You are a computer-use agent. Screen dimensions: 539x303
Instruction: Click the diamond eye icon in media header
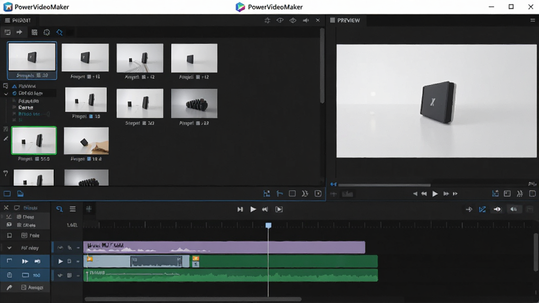(x=293, y=21)
